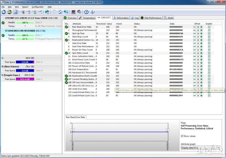226x158 pixels.
Task: Open the Report menu
Action: 25,7
